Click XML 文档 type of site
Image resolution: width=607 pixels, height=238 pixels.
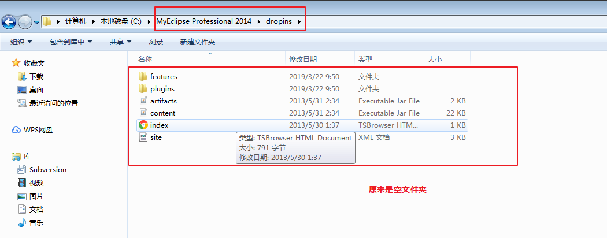pos(373,137)
